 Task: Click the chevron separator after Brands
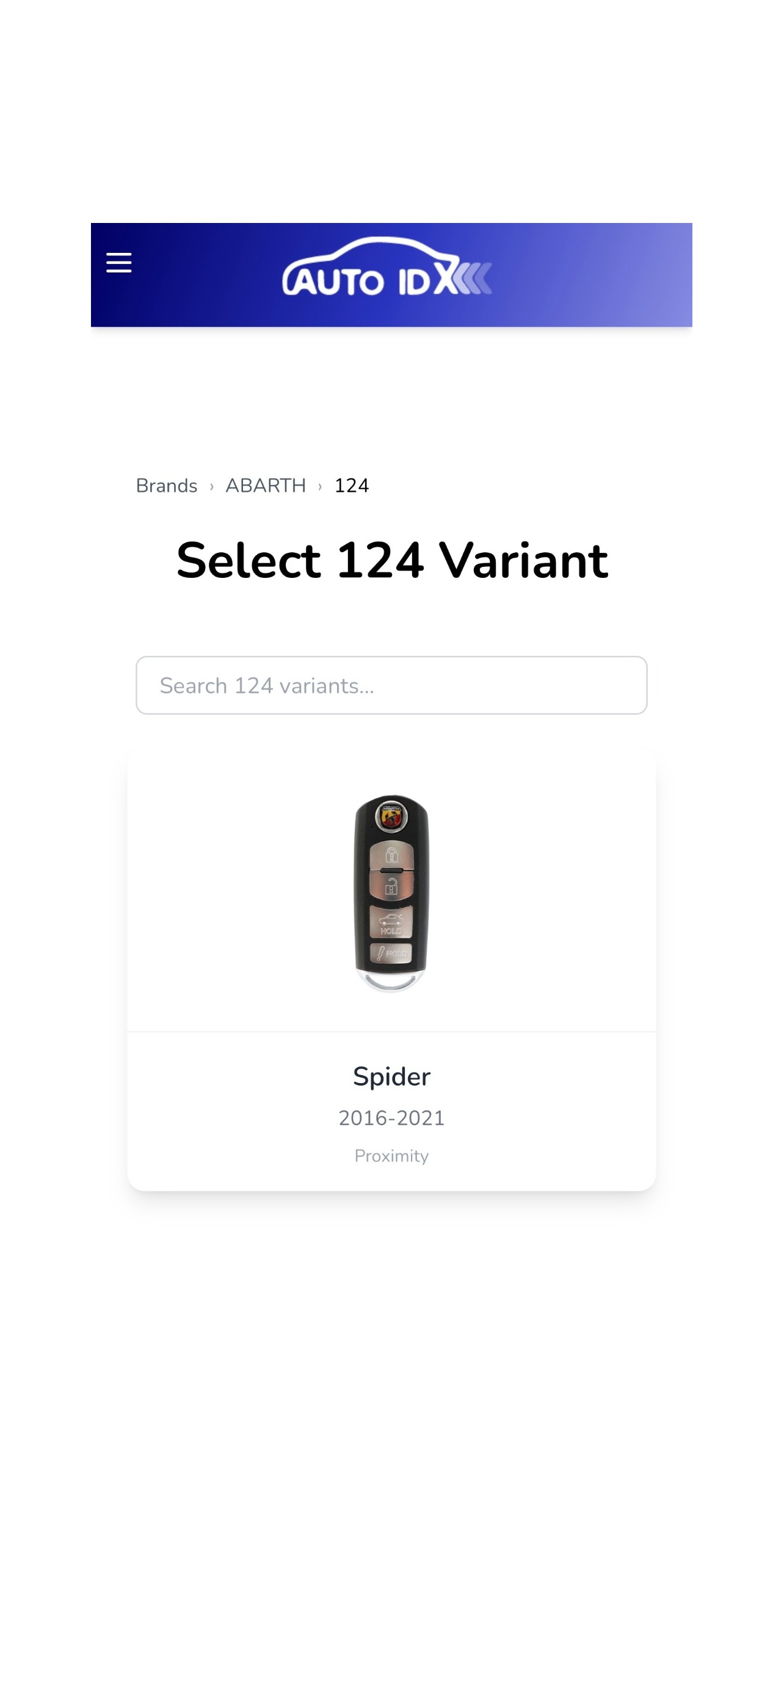pyautogui.click(x=211, y=486)
